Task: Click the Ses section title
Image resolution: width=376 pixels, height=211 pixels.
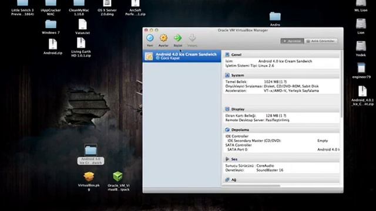Action: [234, 159]
